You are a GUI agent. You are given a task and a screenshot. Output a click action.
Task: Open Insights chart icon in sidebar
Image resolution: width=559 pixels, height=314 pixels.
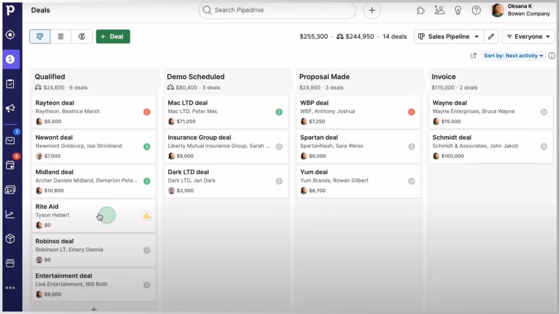pos(10,214)
